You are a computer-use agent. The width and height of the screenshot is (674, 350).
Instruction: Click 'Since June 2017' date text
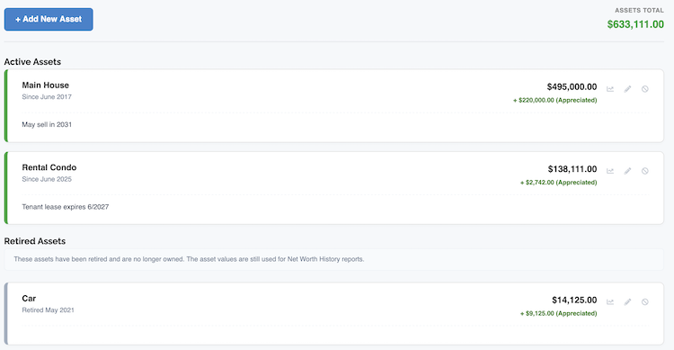click(47, 97)
